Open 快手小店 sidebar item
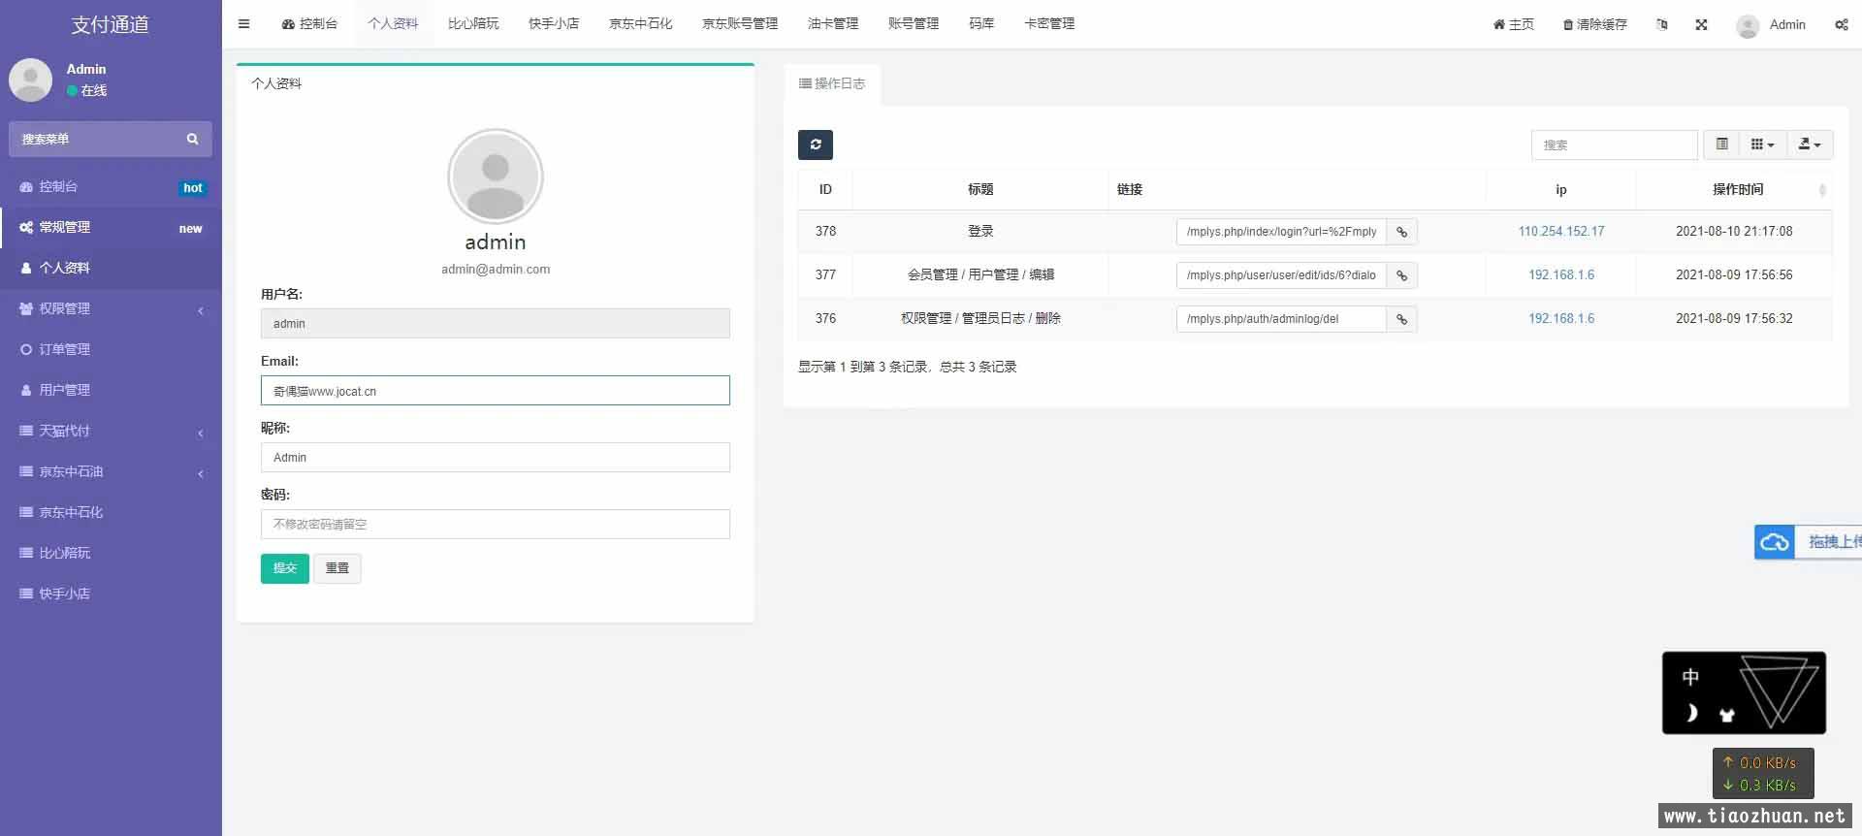The image size is (1862, 836). click(x=111, y=594)
